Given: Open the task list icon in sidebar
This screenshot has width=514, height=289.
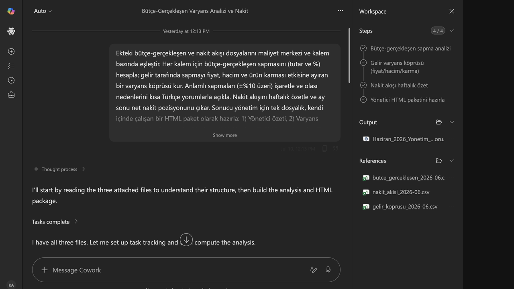Looking at the screenshot, I should (x=11, y=66).
